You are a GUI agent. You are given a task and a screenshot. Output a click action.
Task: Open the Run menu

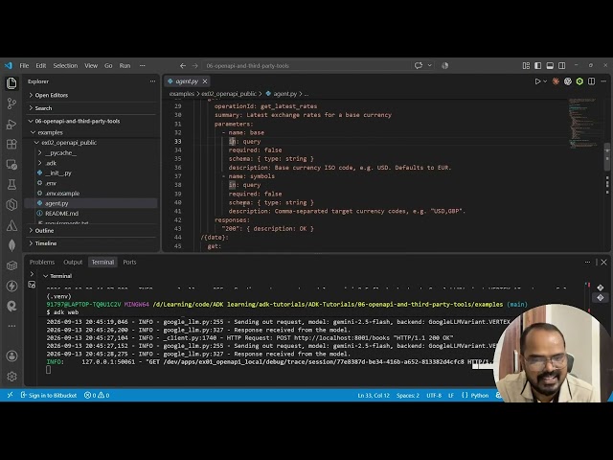coord(125,66)
